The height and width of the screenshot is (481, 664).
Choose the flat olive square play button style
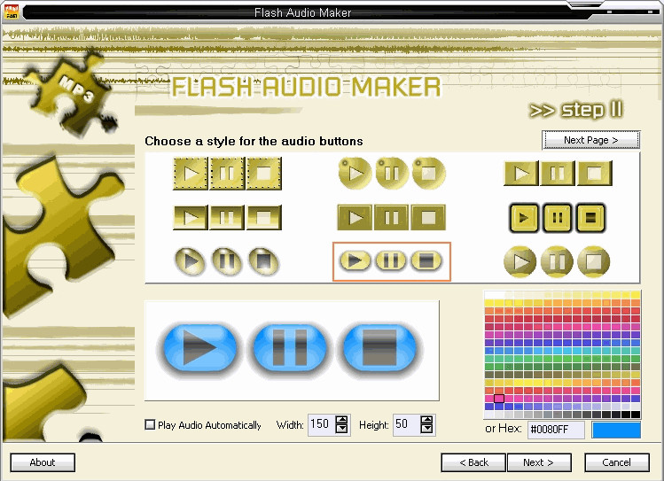pos(355,217)
